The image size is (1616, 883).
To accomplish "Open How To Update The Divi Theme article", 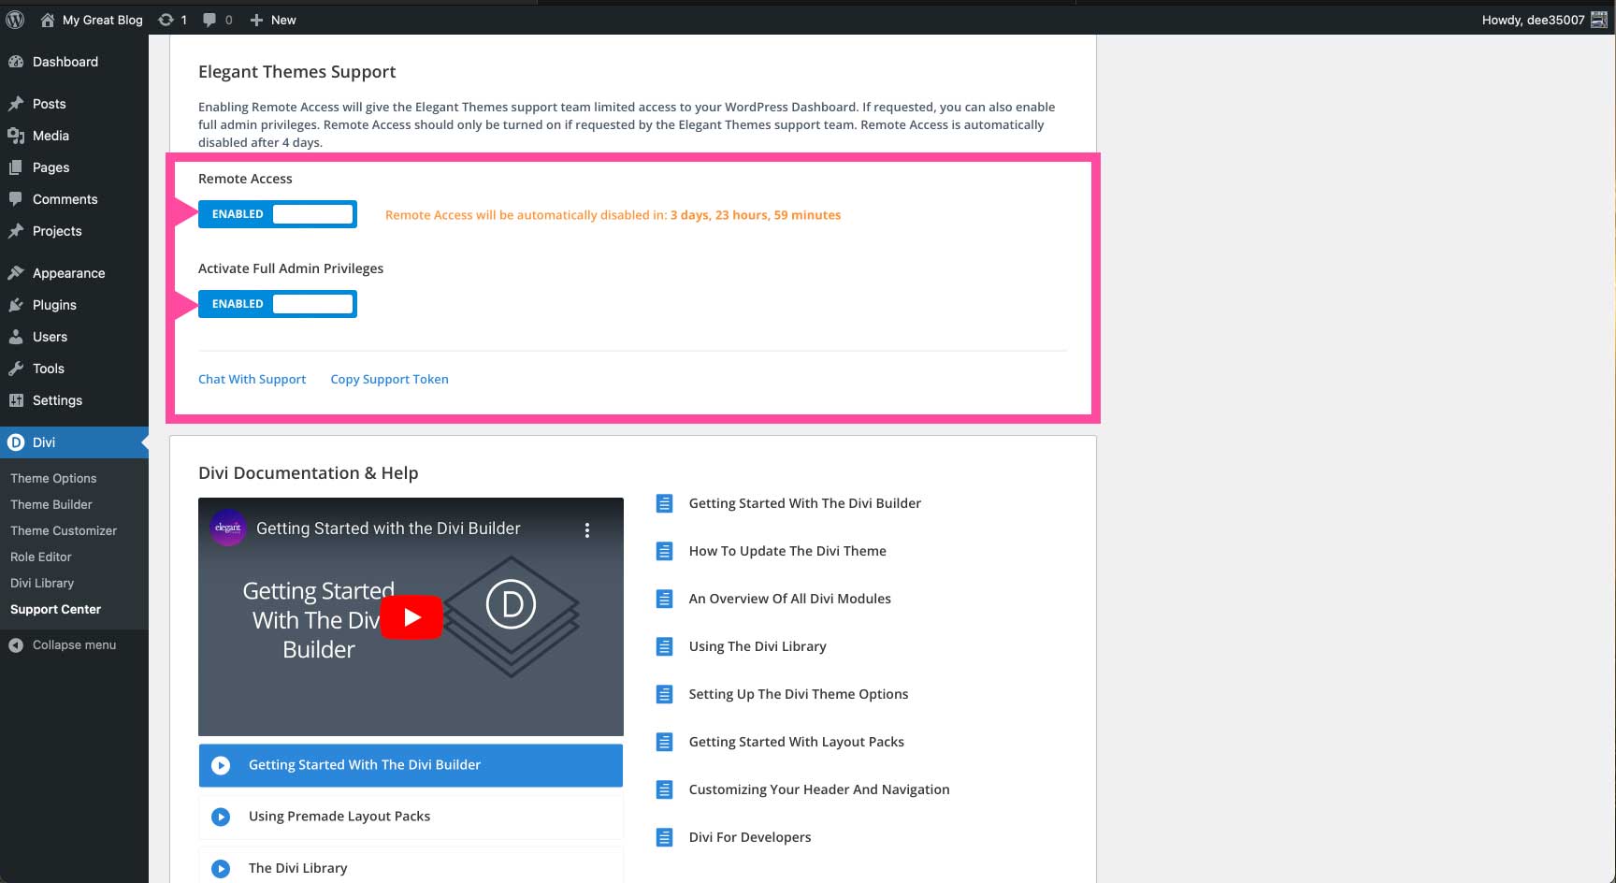I will pyautogui.click(x=786, y=551).
